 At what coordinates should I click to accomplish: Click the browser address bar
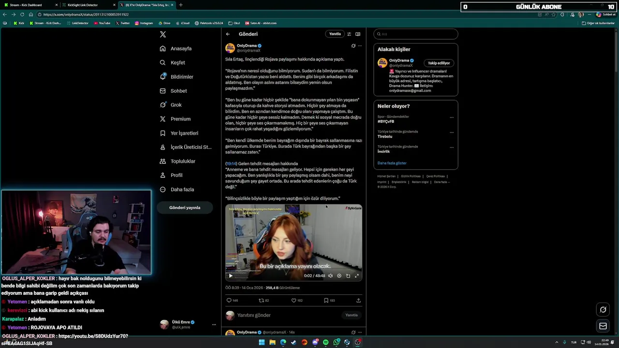coord(285,14)
